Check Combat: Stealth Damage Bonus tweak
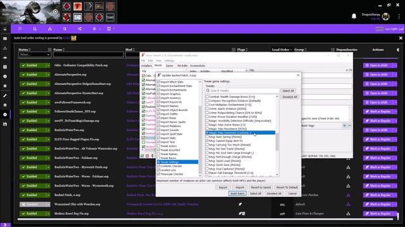Viewport: 405px width, 227px height. pyautogui.click(x=207, y=96)
